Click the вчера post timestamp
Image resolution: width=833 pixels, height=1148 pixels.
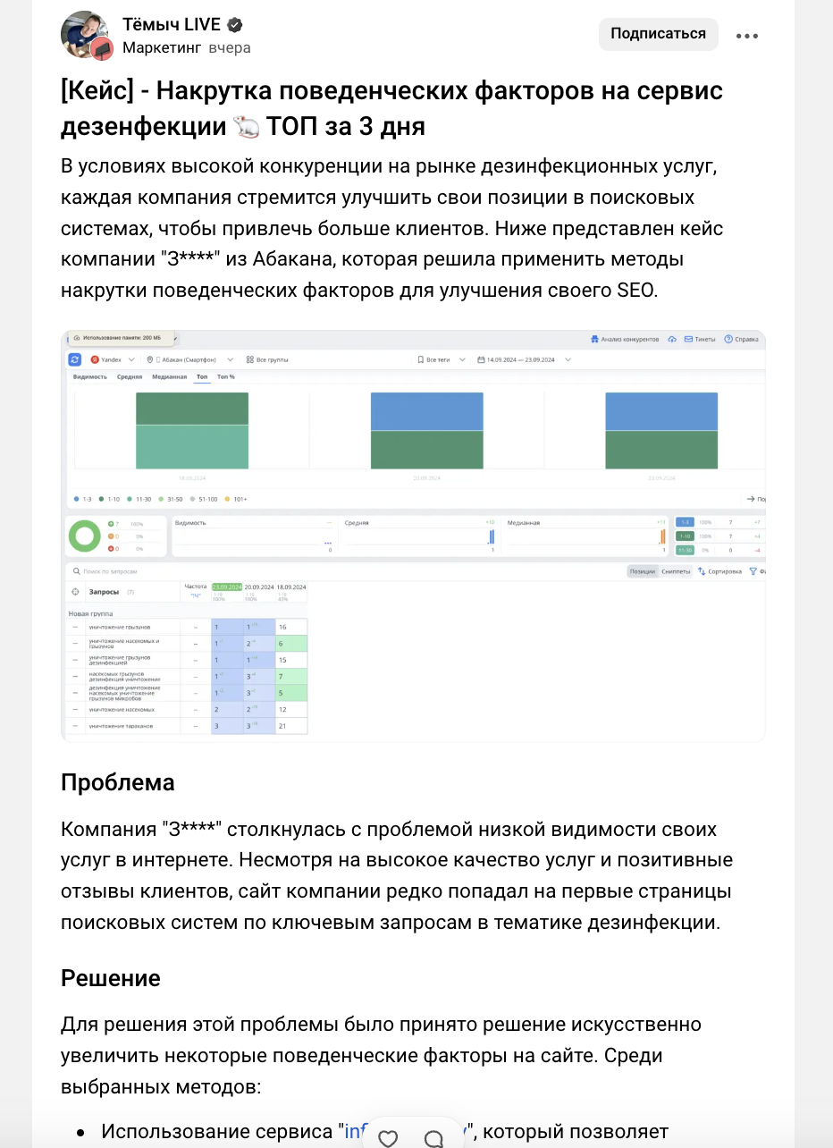230,48
